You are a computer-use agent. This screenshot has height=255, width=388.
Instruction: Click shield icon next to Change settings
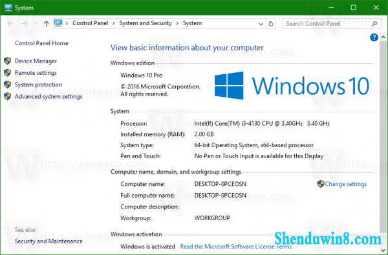[x=321, y=184]
